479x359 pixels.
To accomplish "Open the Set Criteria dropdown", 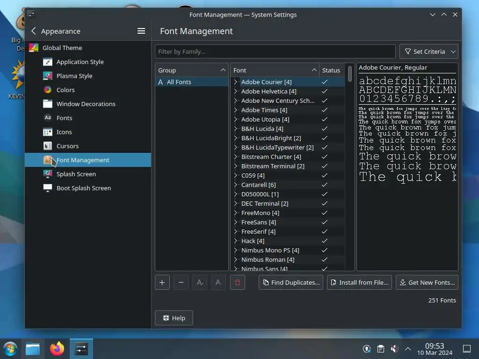I will coord(429,51).
